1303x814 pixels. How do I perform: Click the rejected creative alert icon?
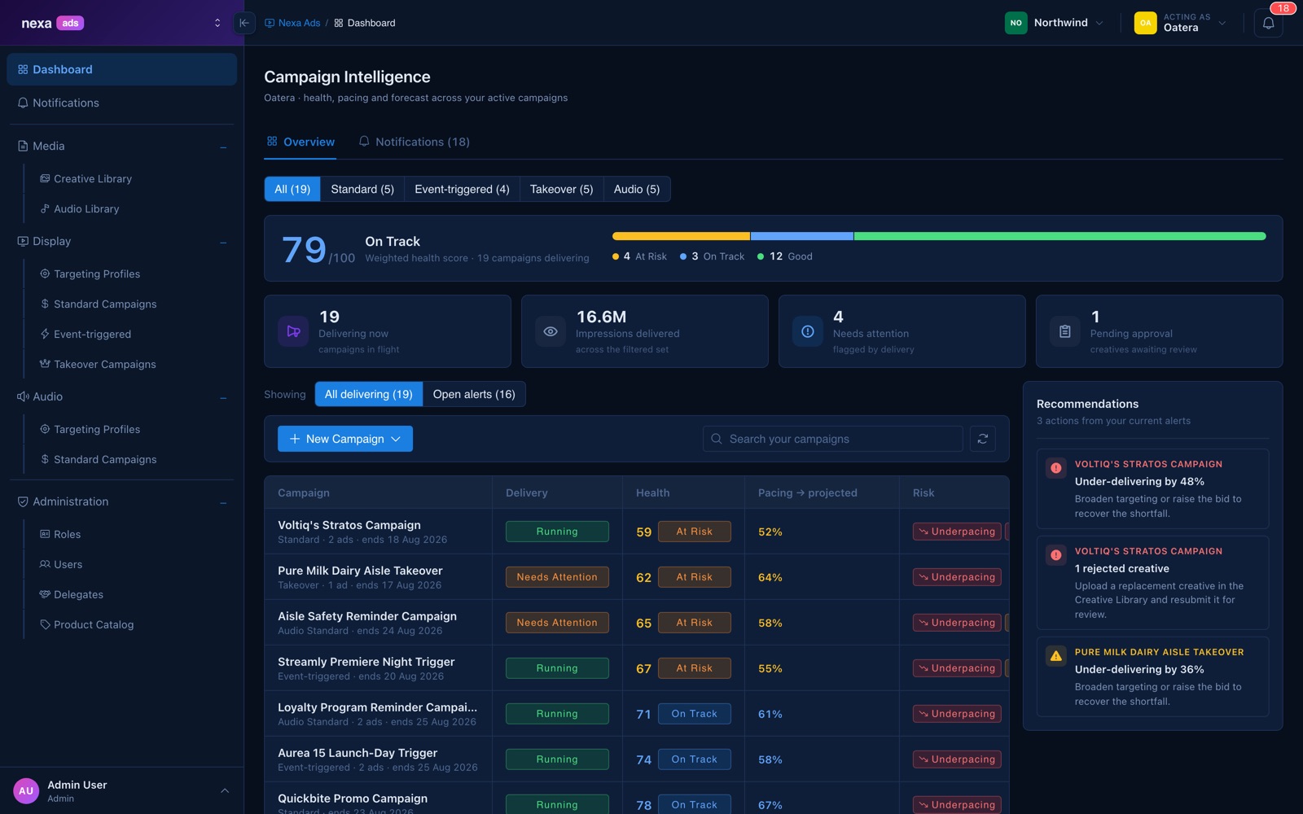point(1056,555)
